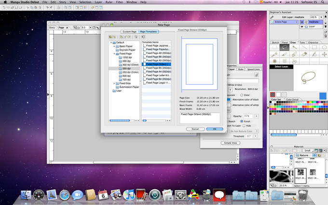Screen dimensions: 328x205
Task: Select the Move Layer cross-arrow tool
Action: 324,55
